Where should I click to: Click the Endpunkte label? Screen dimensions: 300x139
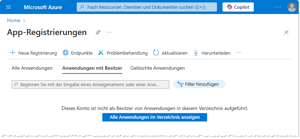(x=82, y=53)
